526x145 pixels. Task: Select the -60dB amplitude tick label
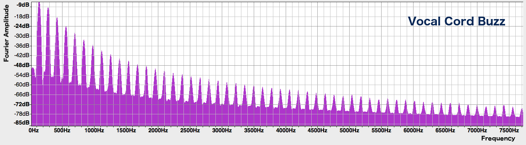coord(22,85)
